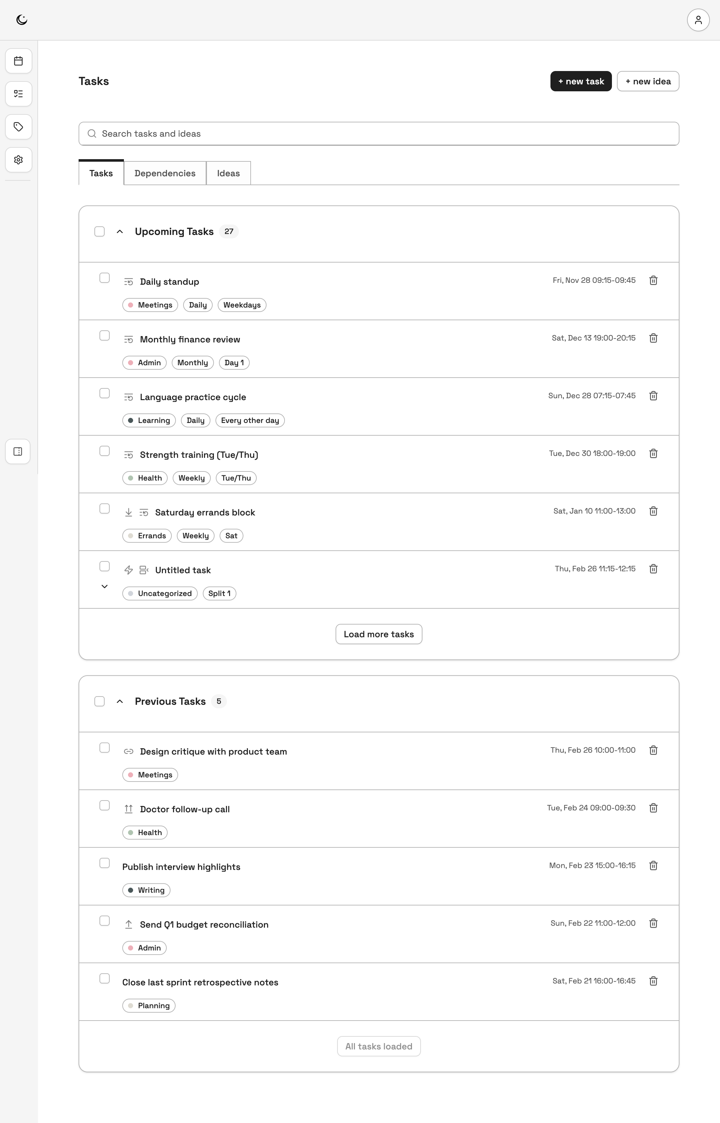Expand the Untitled task splits
This screenshot has height=1123, width=720.
pyautogui.click(x=105, y=587)
